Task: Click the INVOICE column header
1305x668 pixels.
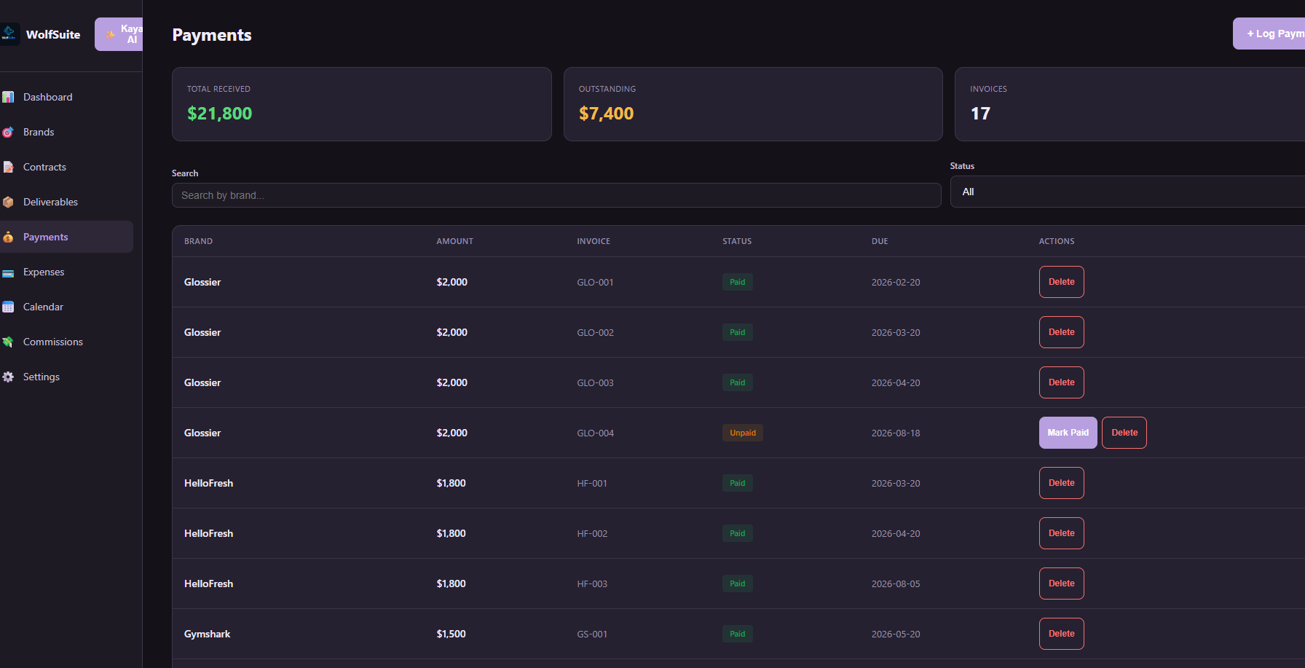Action: 594,241
